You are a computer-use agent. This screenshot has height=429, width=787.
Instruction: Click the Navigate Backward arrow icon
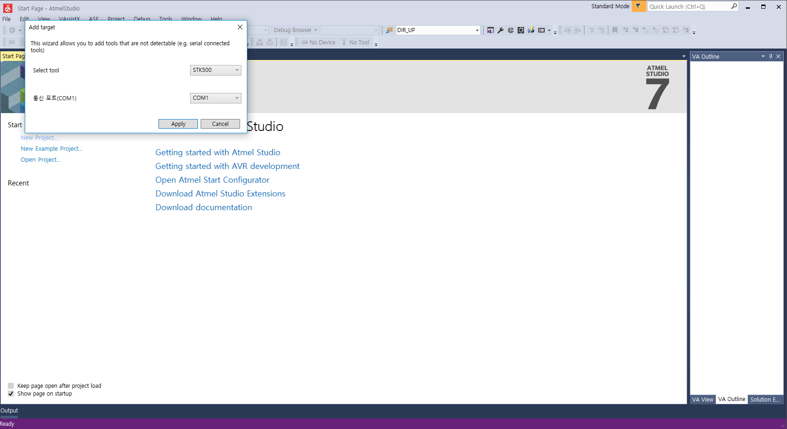pos(12,30)
